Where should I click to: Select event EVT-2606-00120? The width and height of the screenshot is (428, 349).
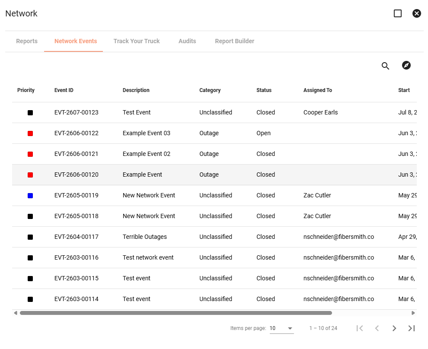(77, 174)
